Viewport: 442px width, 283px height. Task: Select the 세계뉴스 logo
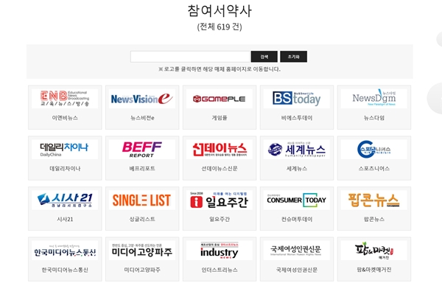click(297, 149)
